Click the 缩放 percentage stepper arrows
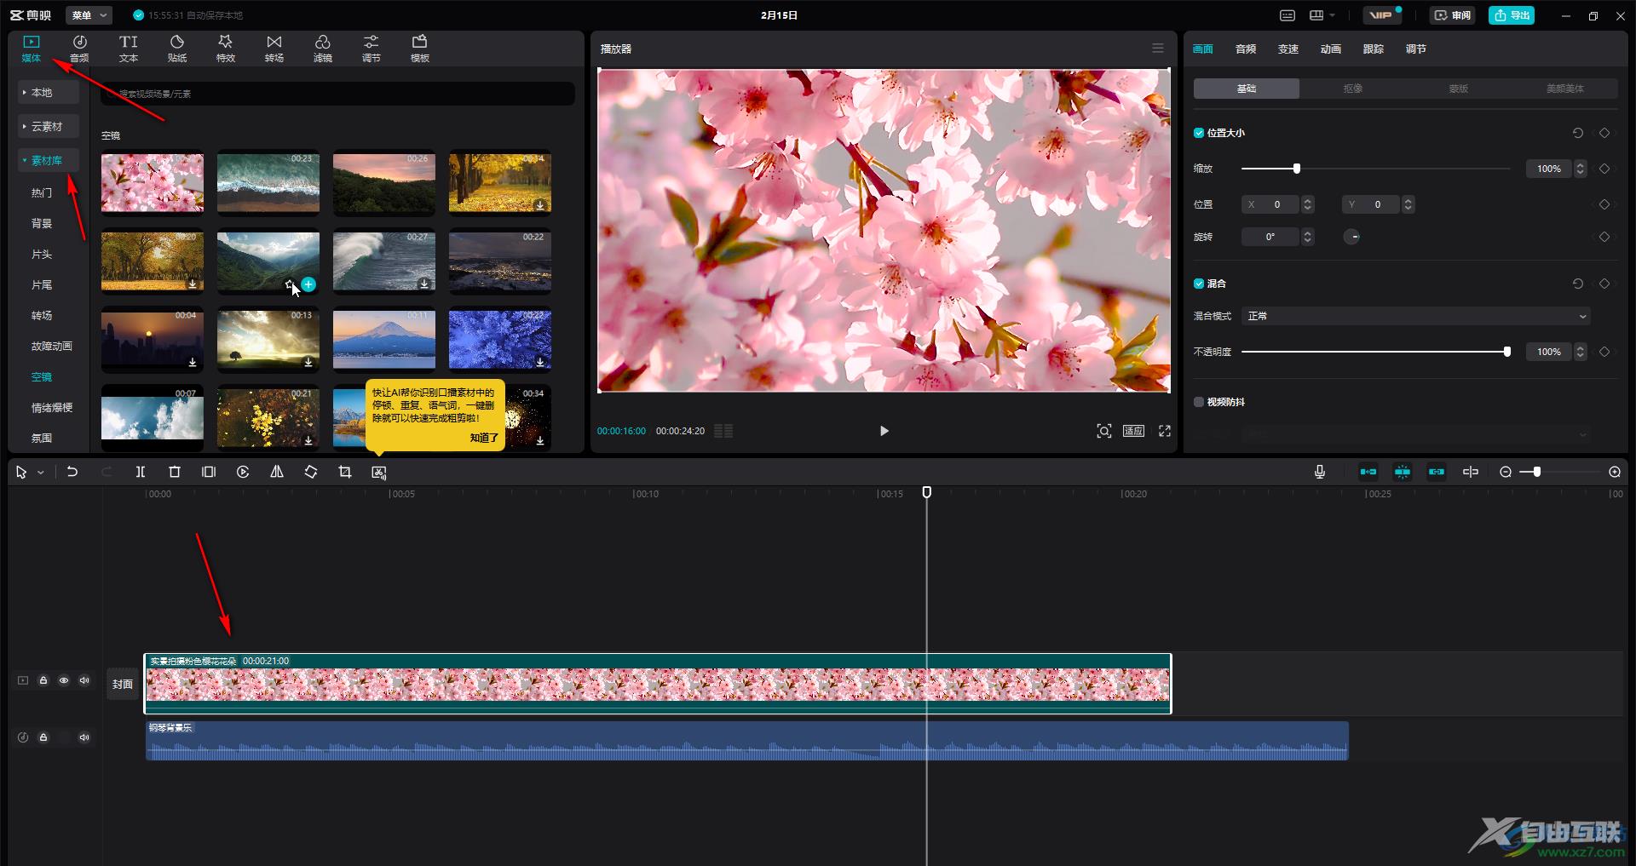Image resolution: width=1636 pixels, height=866 pixels. click(x=1581, y=169)
